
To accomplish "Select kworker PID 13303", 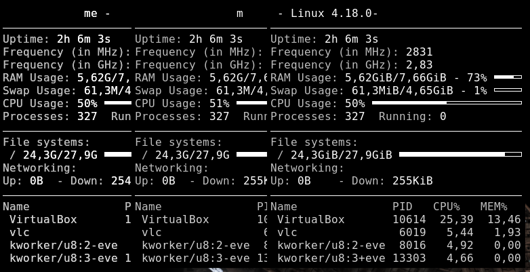I will [x=409, y=258].
